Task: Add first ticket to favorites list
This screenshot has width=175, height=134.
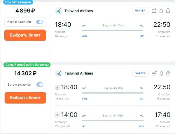Action: (x=154, y=11)
